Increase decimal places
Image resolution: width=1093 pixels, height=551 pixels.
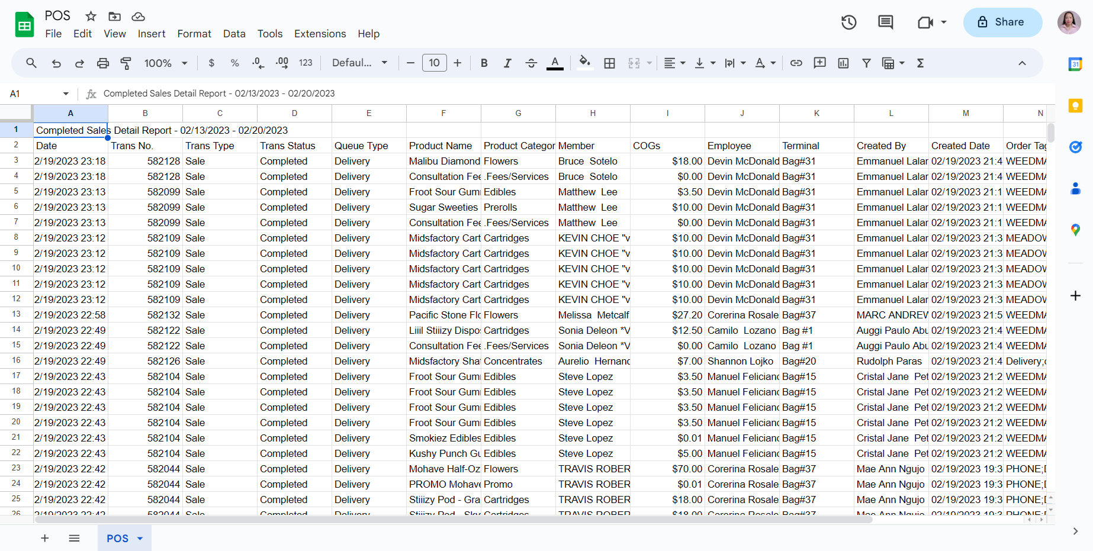tap(282, 63)
